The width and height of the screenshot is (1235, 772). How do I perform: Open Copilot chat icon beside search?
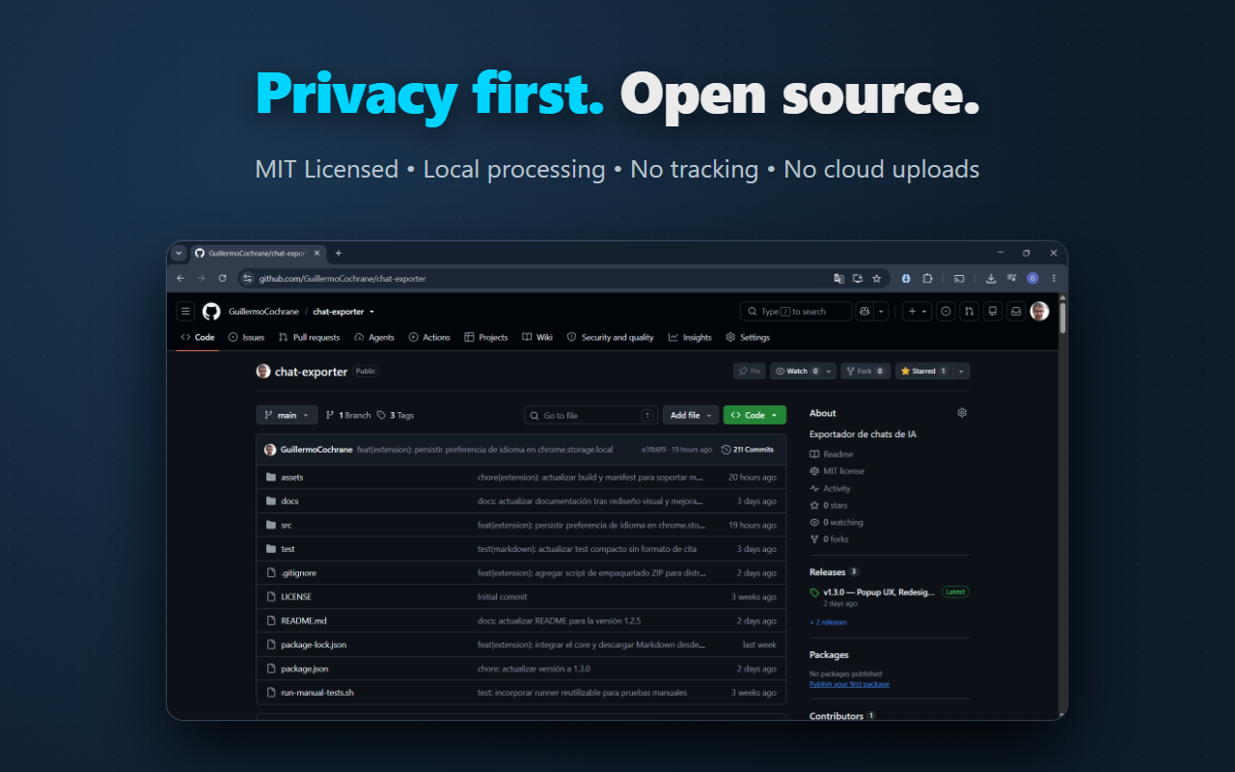pos(864,311)
